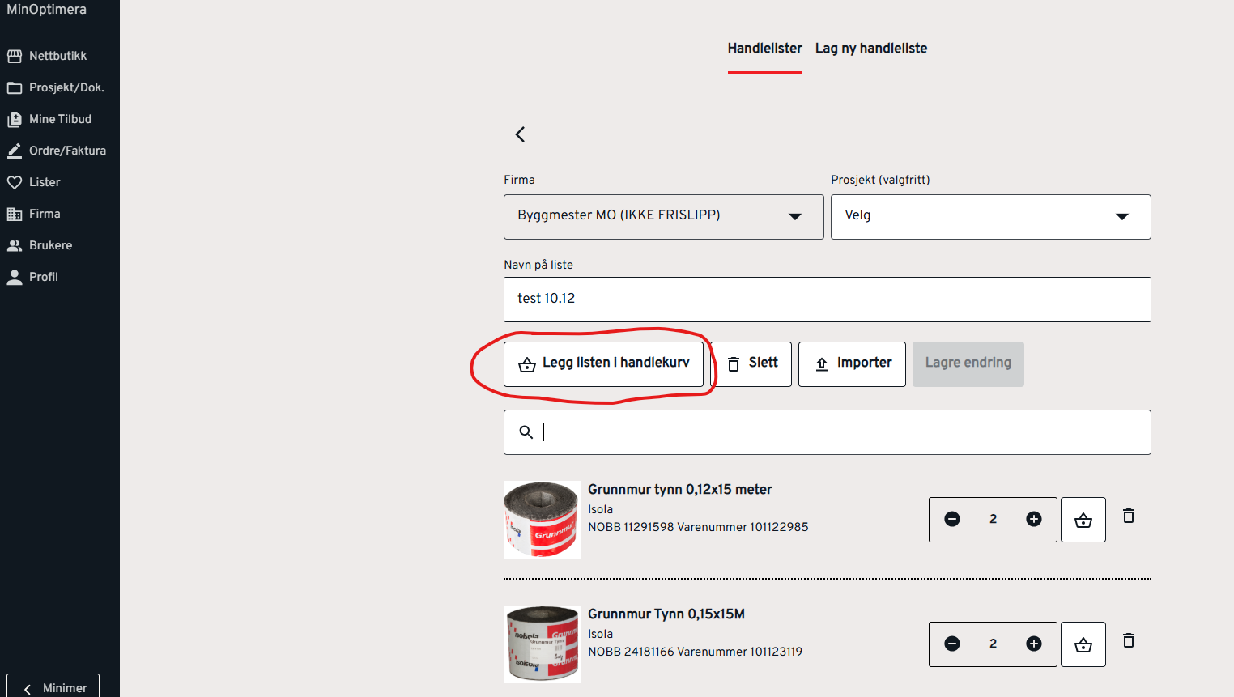The width and height of the screenshot is (1234, 697).
Task: Decrease quantity of Grunnmur tynn 0,12x15 meter
Action: pos(952,520)
